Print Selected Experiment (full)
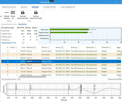The height and width of the screenshot is (103, 122). pos(23,13)
